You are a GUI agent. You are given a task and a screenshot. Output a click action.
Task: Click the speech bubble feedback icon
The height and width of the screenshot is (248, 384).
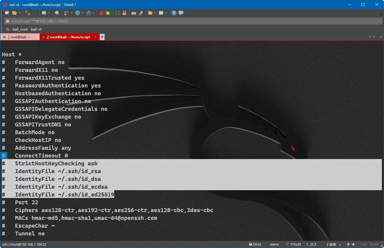[181, 13]
